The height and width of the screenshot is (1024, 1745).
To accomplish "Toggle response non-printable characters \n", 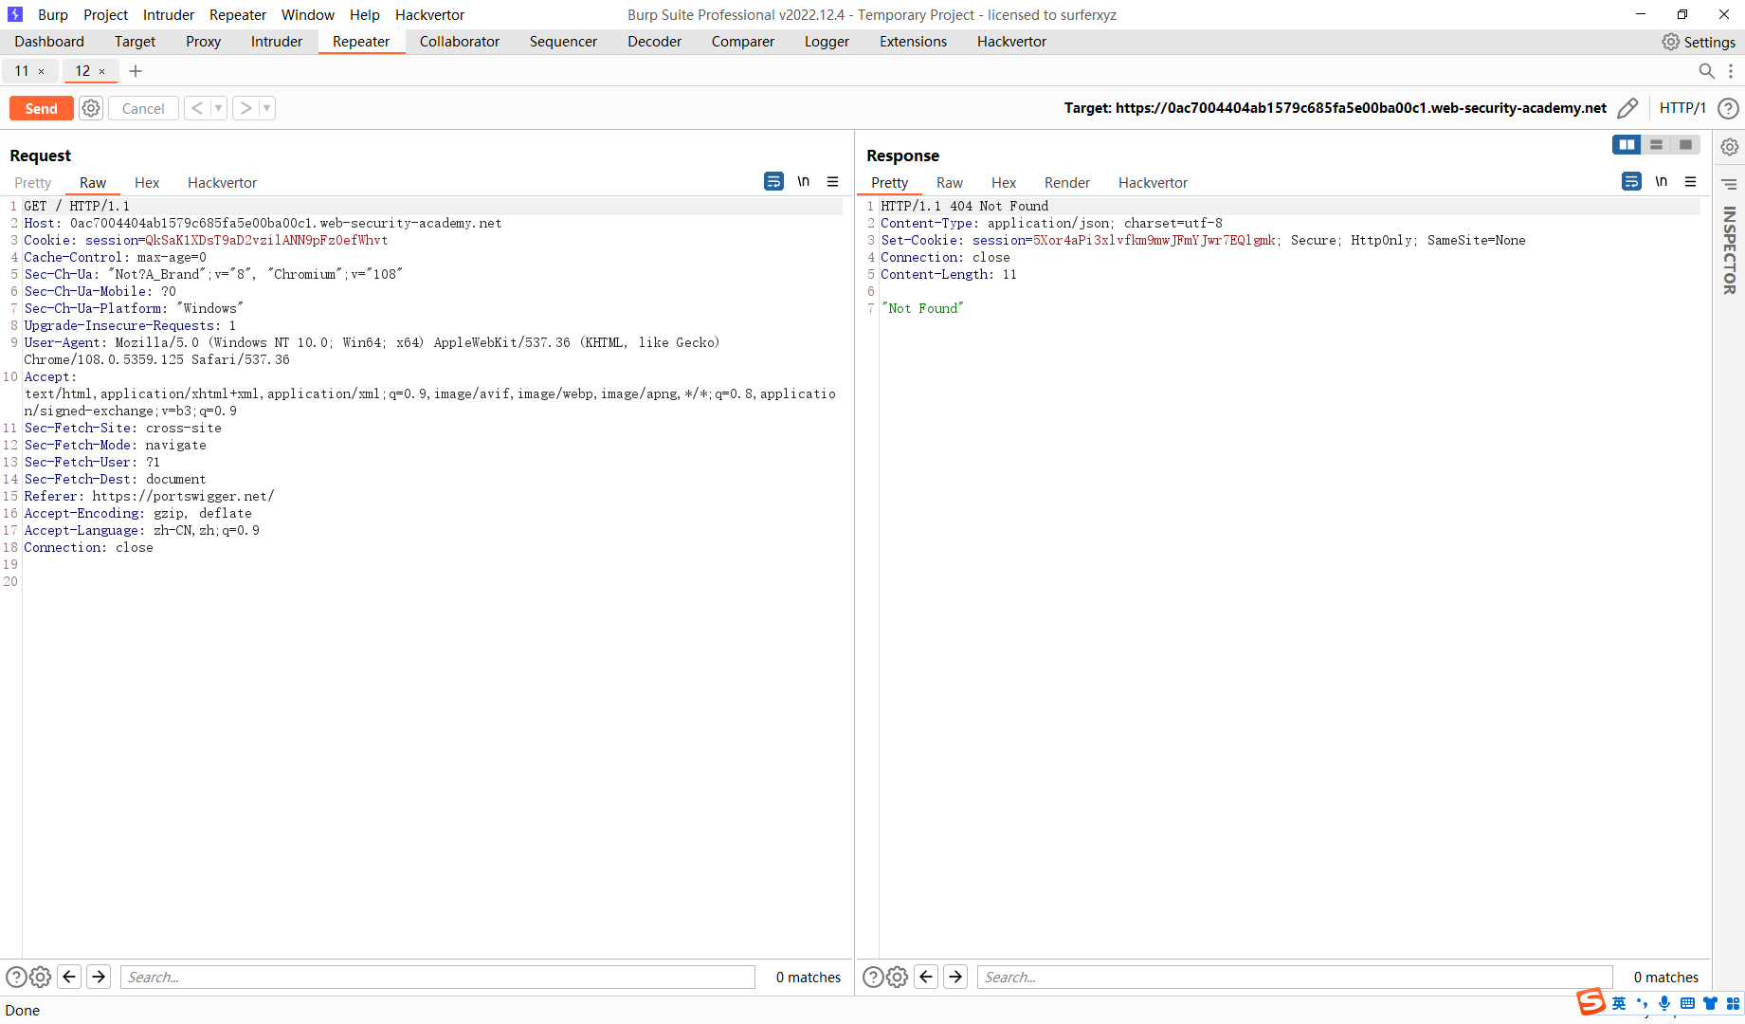I will point(1662,181).
